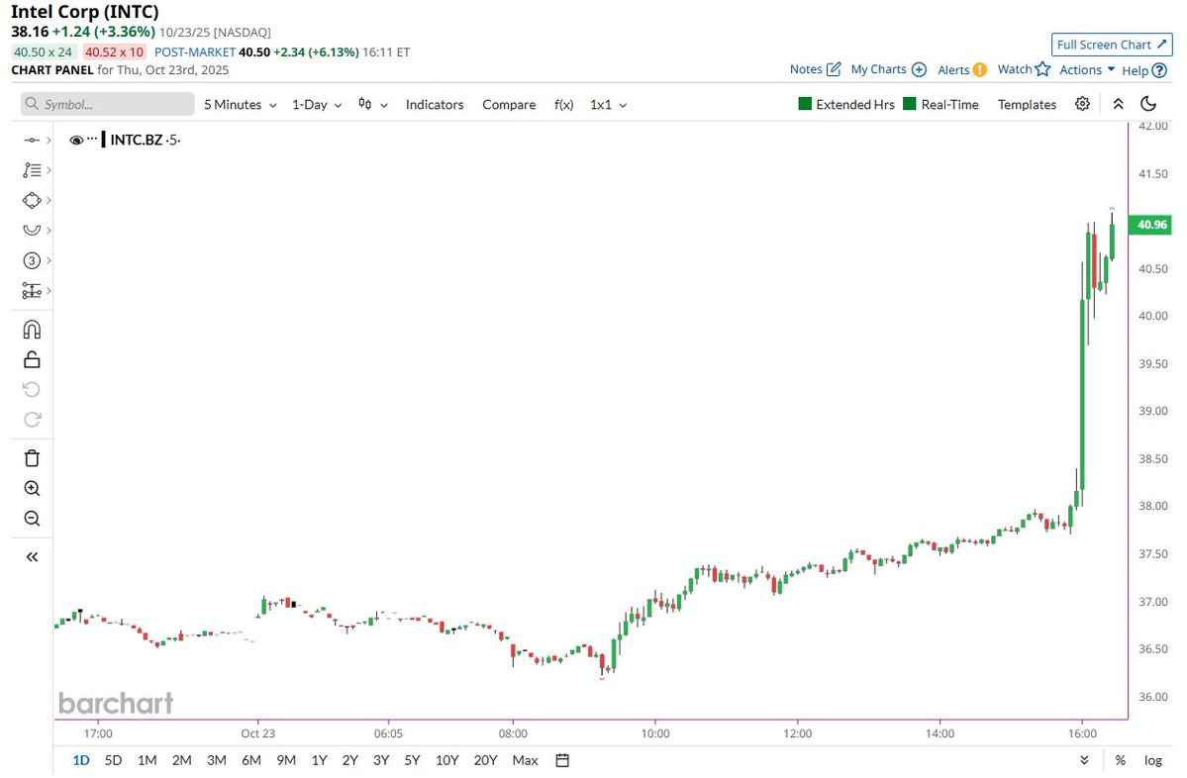Toggle percent scale button
This screenshot has height=778, width=1187.
(1121, 760)
